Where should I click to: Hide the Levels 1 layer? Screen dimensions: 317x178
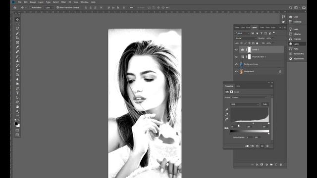tap(236, 49)
